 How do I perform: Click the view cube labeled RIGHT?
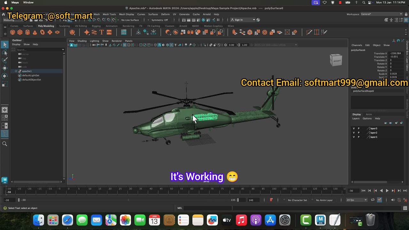pos(336,60)
